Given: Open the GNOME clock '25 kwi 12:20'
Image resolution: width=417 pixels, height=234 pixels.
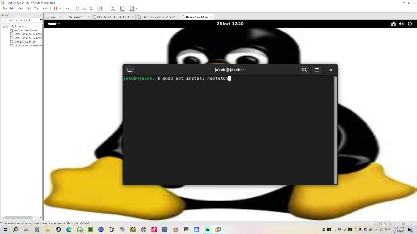Looking at the screenshot, I should [230, 24].
